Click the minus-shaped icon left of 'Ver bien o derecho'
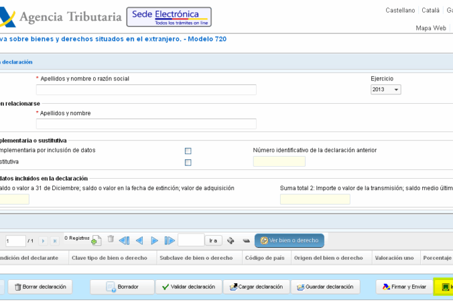Image resolution: width=453 pixels, height=302 pixels. point(247,240)
